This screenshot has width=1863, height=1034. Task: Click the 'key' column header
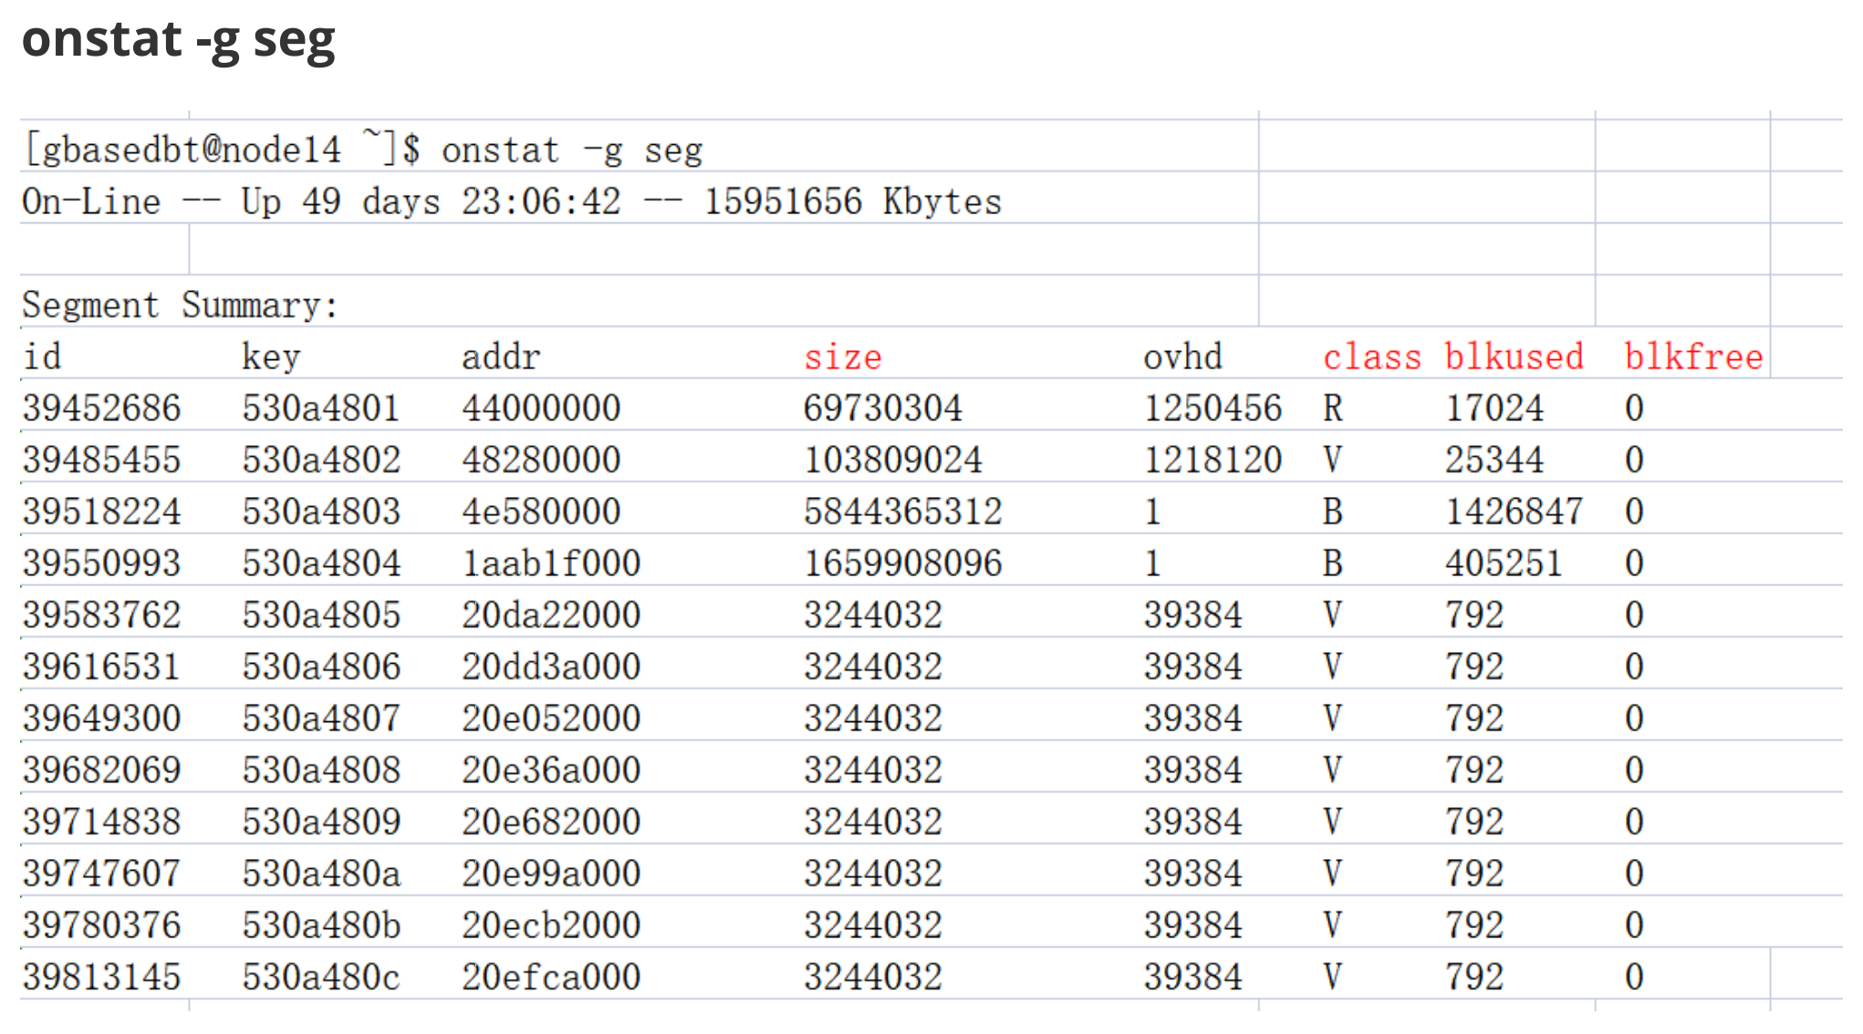[271, 357]
